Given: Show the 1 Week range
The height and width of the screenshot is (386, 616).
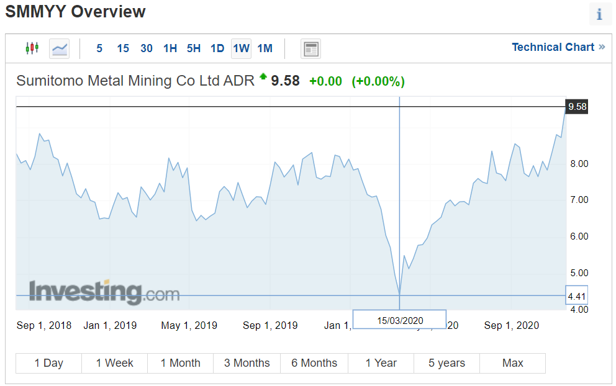Looking at the screenshot, I should pos(115,363).
